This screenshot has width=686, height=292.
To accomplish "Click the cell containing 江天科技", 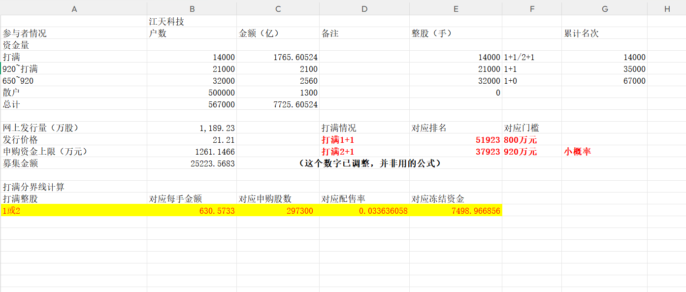I will (192, 22).
